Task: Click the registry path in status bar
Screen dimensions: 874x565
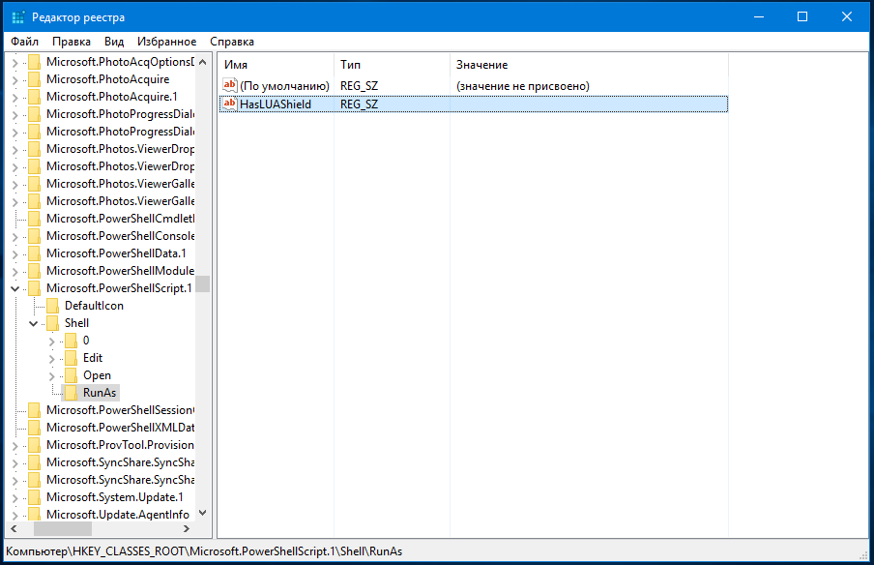Action: tap(204, 551)
